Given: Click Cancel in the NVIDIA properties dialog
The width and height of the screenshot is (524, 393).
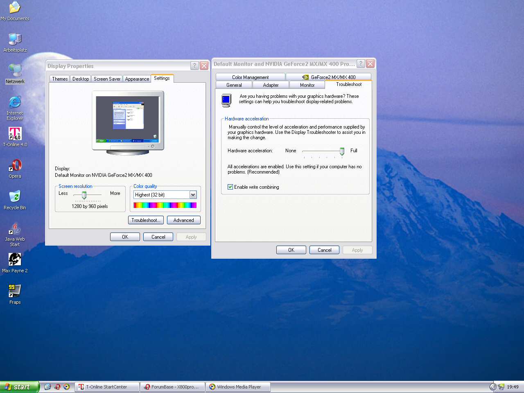Looking at the screenshot, I should 324,250.
